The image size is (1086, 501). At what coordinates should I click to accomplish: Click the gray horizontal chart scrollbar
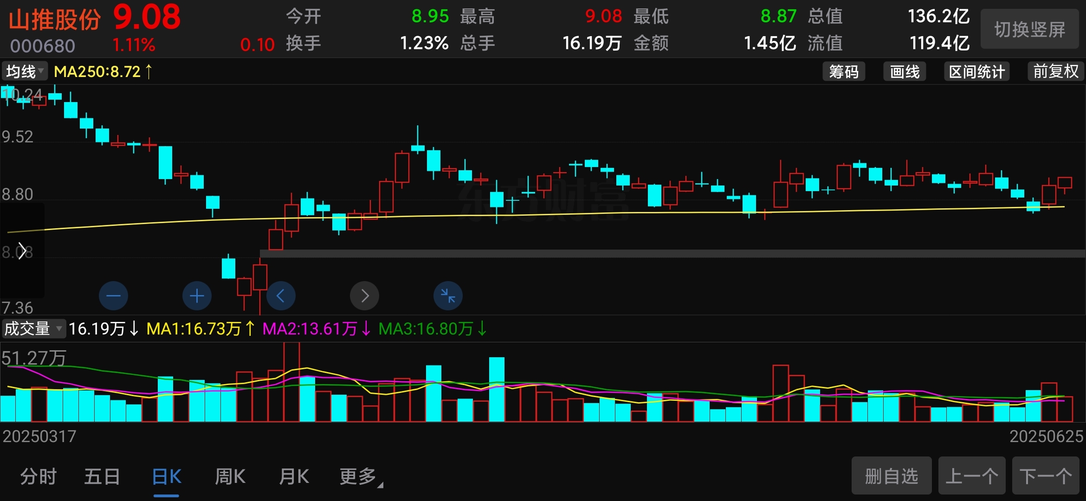672,254
